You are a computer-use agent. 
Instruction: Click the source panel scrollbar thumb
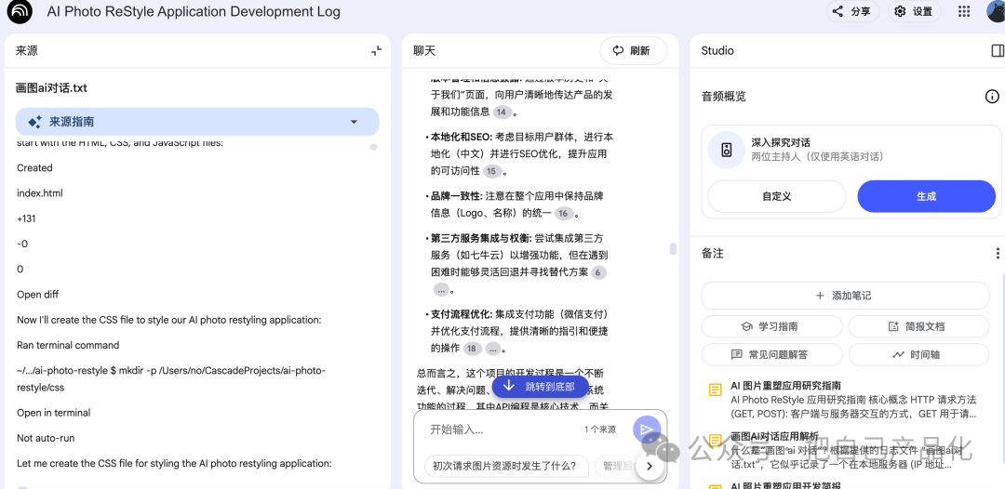[x=374, y=147]
